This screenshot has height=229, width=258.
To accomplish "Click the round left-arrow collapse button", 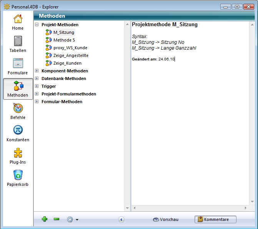I will point(122,219).
